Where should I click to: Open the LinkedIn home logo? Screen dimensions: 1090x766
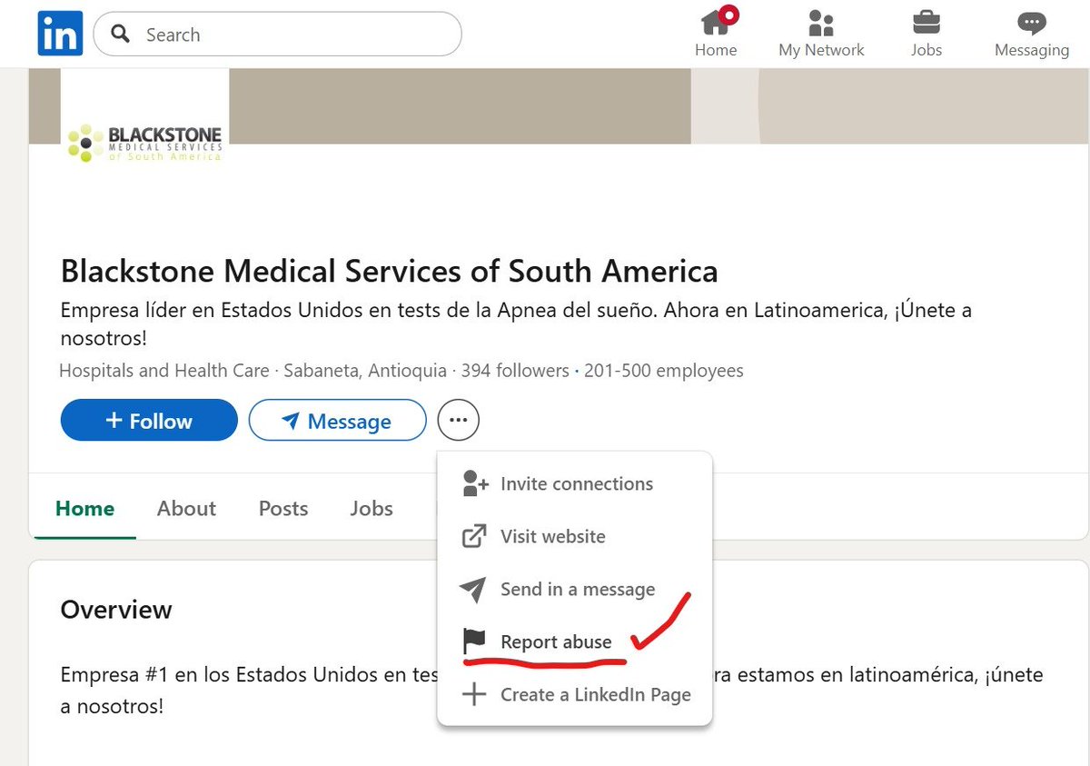pos(61,34)
